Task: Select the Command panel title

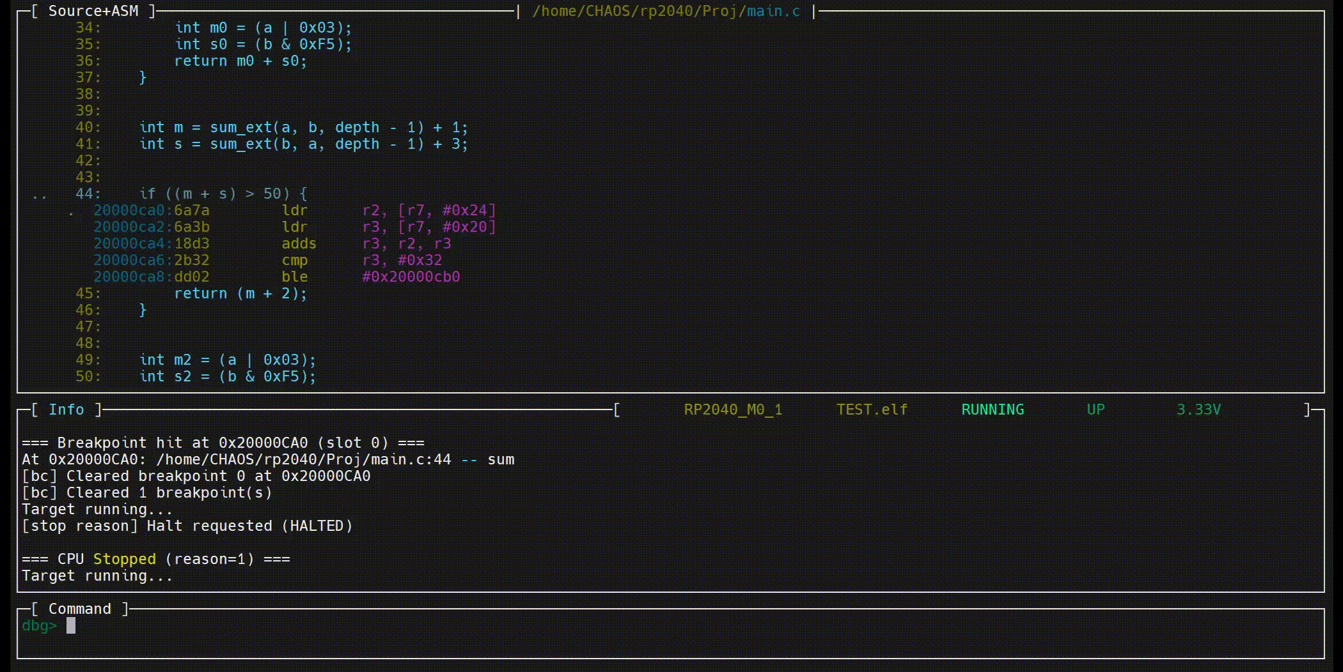Action: [80, 609]
